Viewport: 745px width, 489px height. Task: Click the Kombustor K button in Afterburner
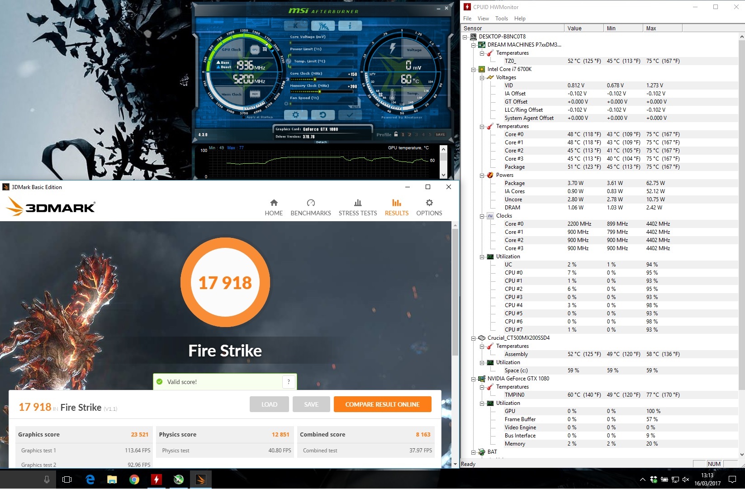(x=296, y=26)
